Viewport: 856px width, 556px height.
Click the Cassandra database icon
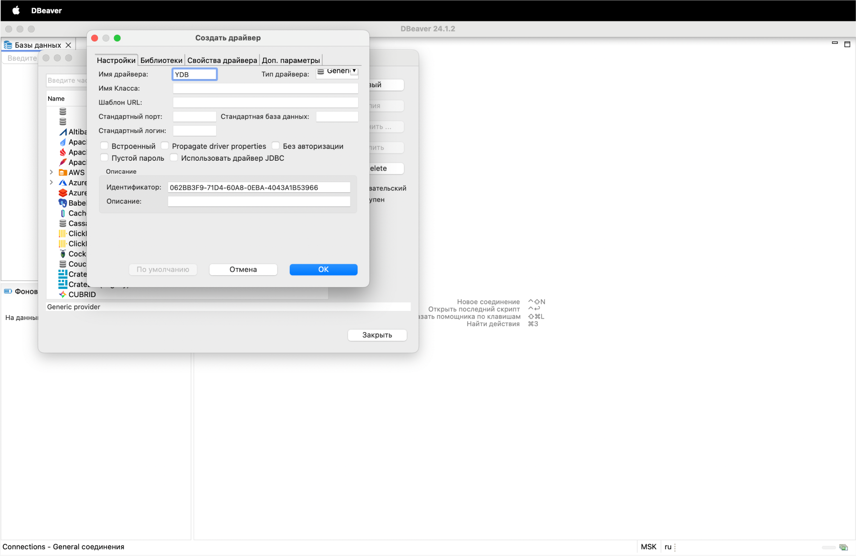pos(63,223)
